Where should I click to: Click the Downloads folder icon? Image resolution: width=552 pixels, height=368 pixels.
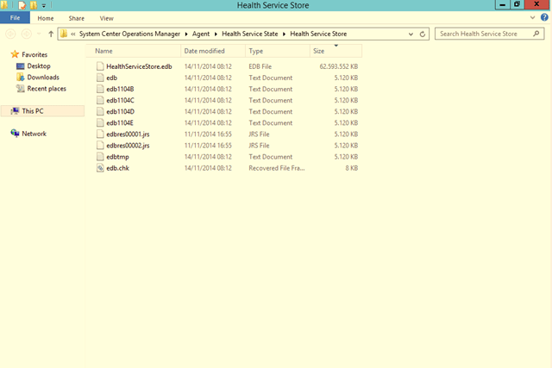[21, 77]
